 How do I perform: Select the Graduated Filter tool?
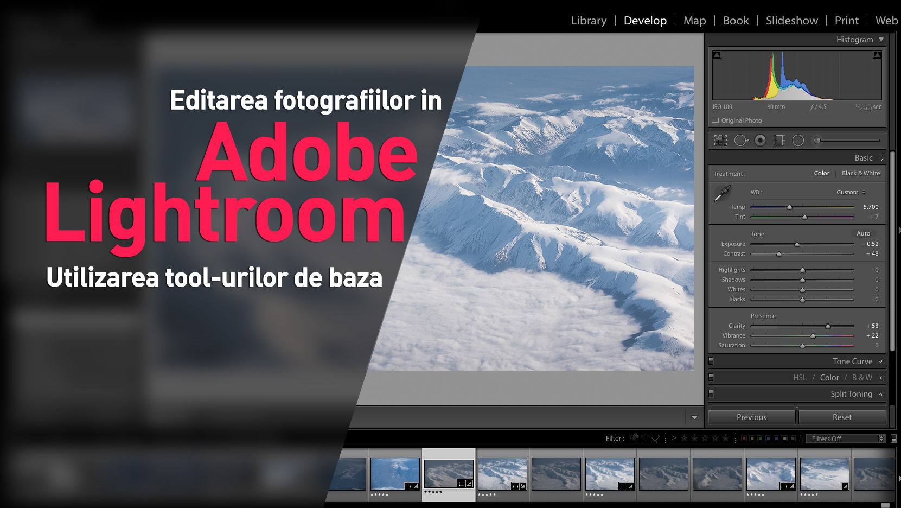click(x=779, y=141)
